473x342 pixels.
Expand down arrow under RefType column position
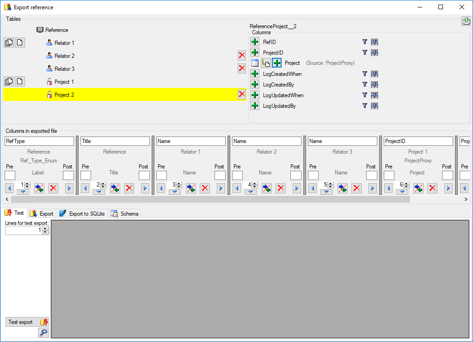(x=23, y=192)
